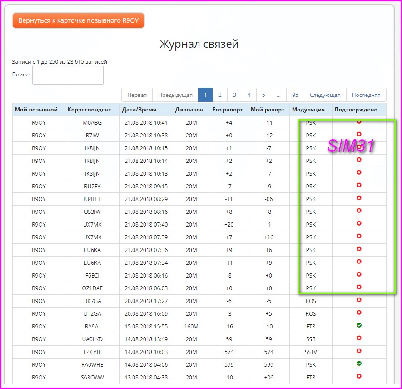This screenshot has width=402, height=389.
Task: Click in the Поиск search field
Action: [x=68, y=75]
